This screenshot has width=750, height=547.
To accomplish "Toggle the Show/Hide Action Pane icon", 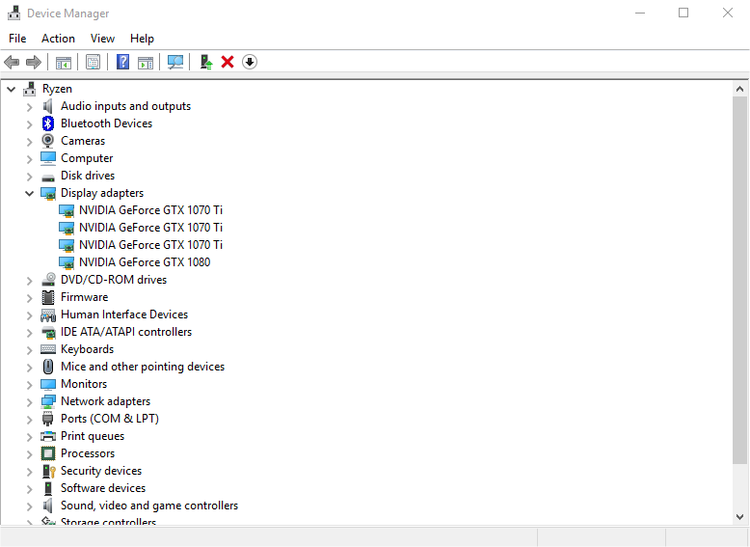I will click(x=146, y=62).
